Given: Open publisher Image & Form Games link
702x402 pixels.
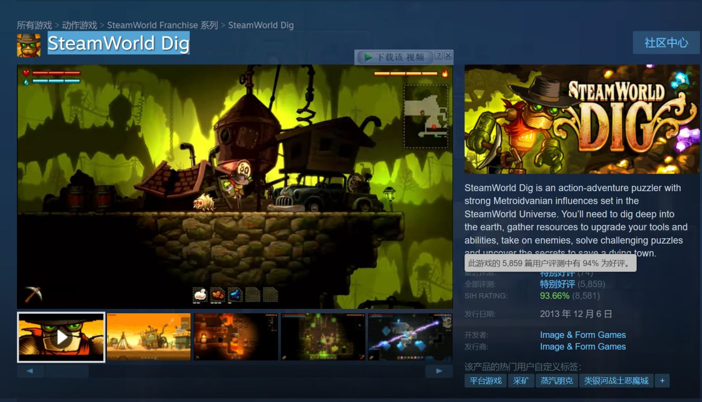Looking at the screenshot, I should [x=582, y=346].
